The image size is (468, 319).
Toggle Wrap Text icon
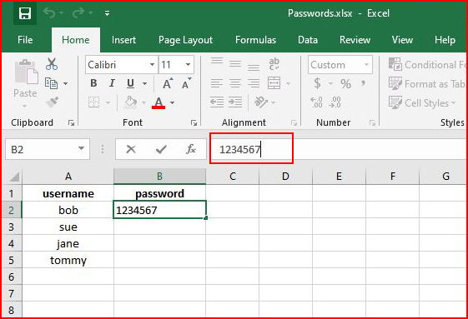274,64
